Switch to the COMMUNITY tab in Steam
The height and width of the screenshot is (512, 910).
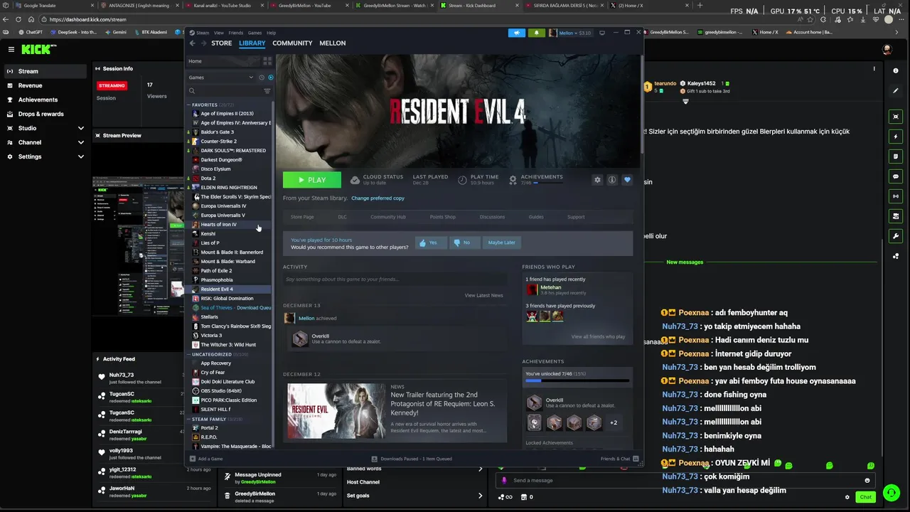click(x=292, y=43)
